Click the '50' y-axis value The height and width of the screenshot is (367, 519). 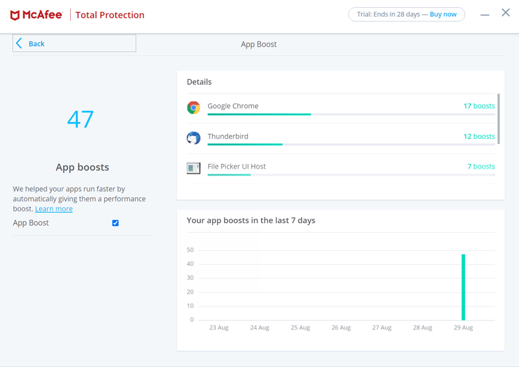pos(190,250)
